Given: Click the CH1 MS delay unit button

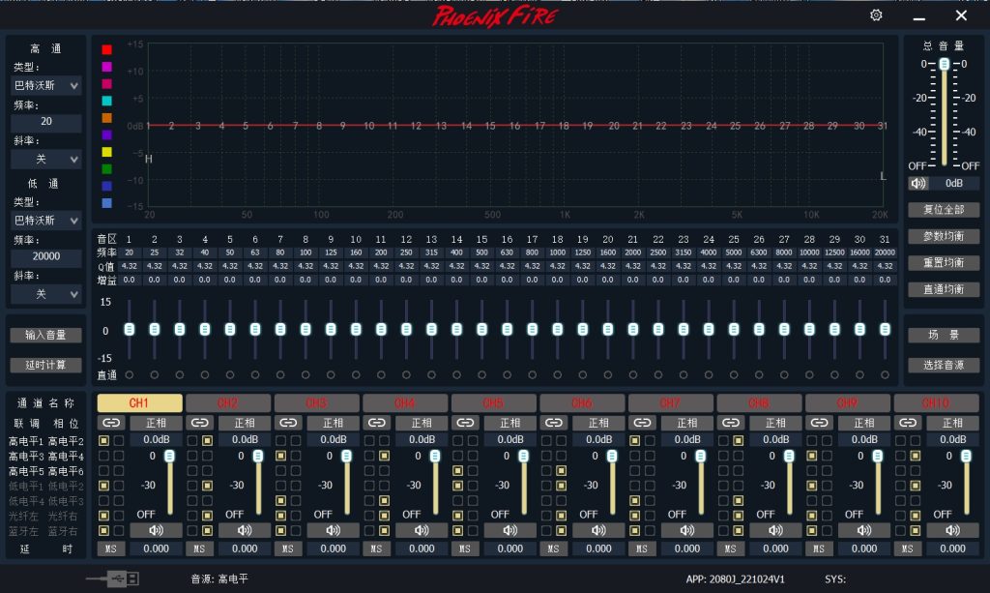Looking at the screenshot, I should tap(111, 549).
